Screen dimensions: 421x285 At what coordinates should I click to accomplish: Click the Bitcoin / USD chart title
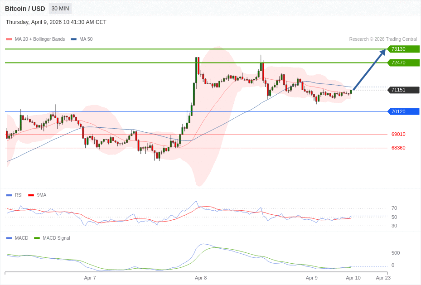25,9
